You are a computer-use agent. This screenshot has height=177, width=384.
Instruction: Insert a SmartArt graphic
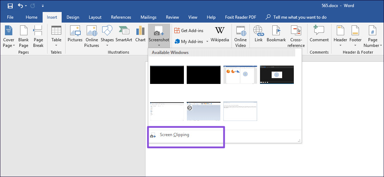point(124,35)
